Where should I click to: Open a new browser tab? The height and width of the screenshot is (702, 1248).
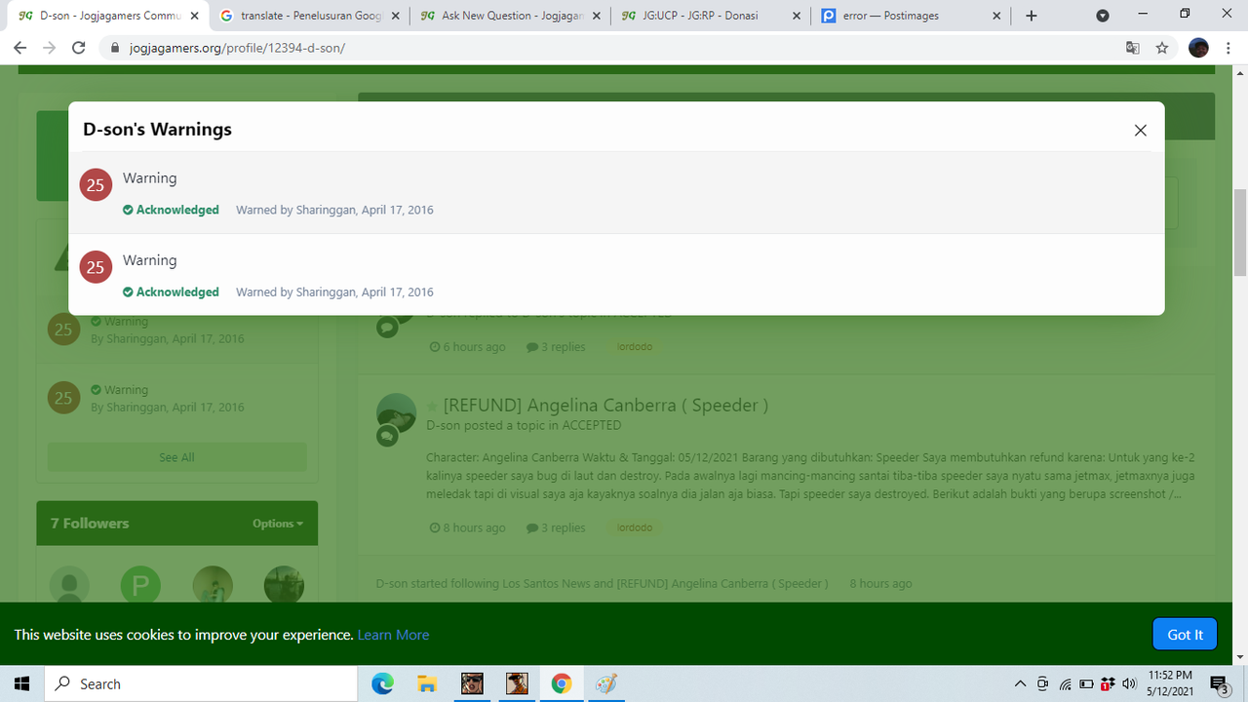1032,16
